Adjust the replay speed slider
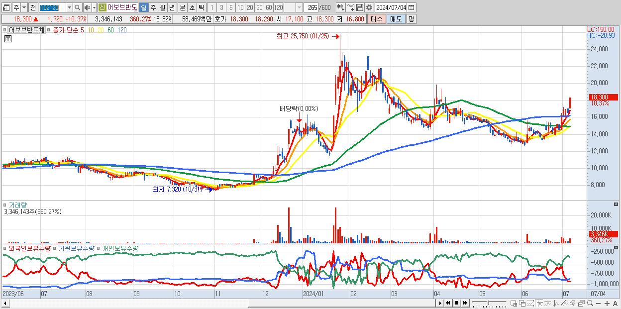 (489, 303)
